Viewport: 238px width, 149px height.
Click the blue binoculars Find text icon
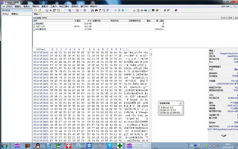pos(92,10)
